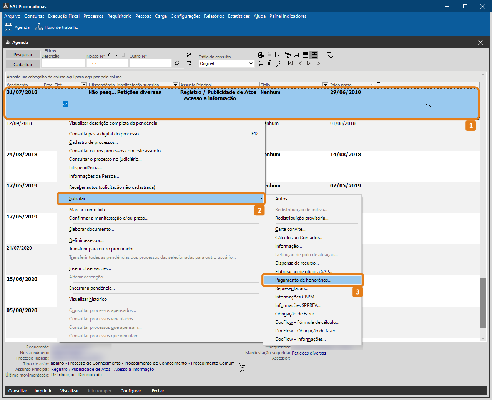Open the Petições diversas link
The width and height of the screenshot is (492, 400).
click(309, 353)
